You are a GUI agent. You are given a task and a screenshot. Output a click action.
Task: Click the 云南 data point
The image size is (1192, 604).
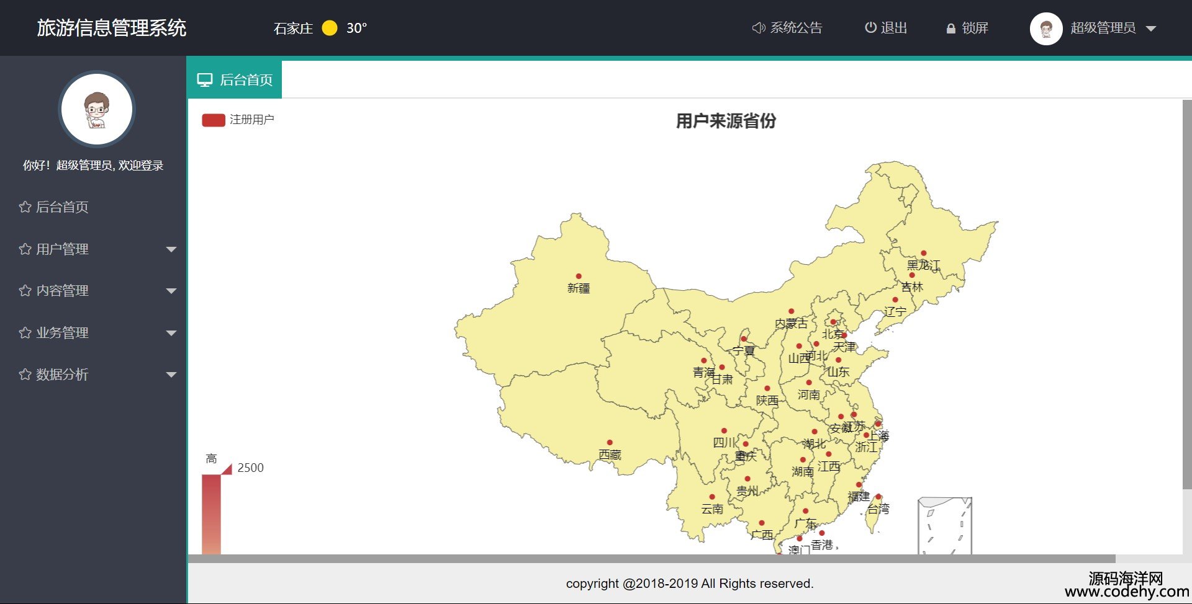(712, 497)
